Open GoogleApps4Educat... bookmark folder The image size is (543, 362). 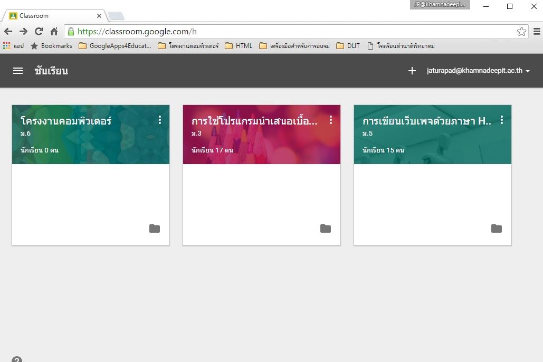coord(115,46)
